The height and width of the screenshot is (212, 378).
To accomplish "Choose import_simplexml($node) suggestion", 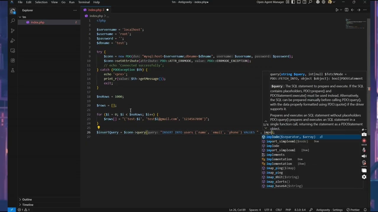I will coord(311,141).
